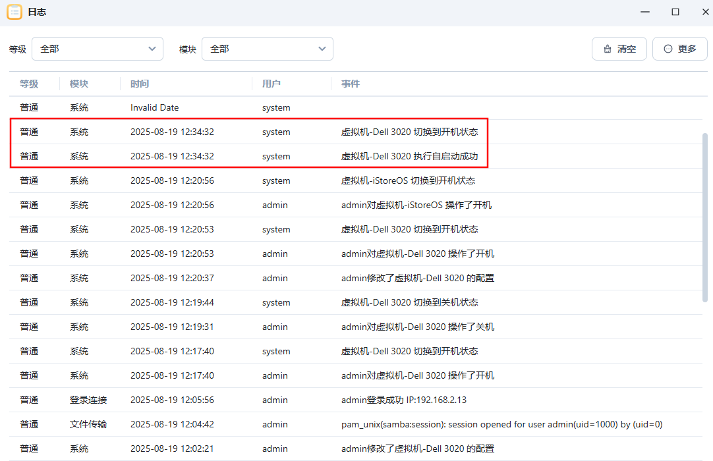Click the circle icon on 更多 button
Image resolution: width=713 pixels, height=461 pixels.
[x=668, y=49]
